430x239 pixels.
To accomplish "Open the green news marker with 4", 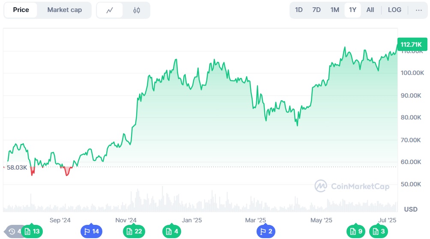I will [x=172, y=232].
